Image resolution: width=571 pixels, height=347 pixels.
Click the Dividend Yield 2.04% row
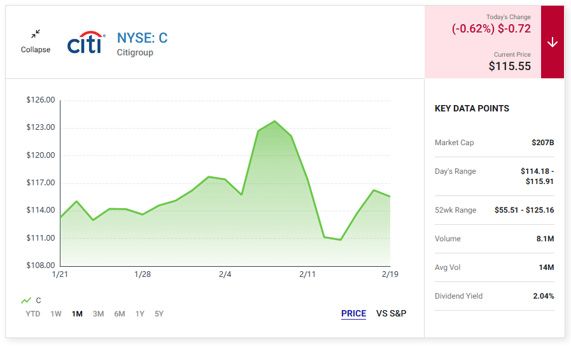494,296
